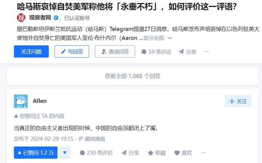Screen dimensions: 262x163
Task: Toggle the 已赞同 1.2 万 upvote button
Action: pyautogui.click(x=36, y=152)
